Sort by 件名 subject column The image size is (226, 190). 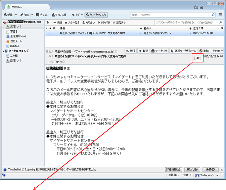62,28
